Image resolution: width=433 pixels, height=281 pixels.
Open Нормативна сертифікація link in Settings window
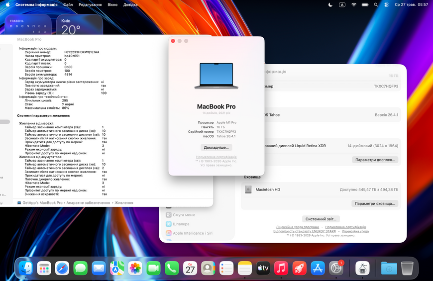(x=345, y=227)
